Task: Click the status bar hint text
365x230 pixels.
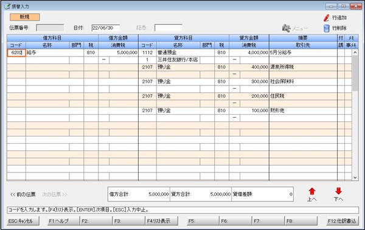Action: [78, 210]
